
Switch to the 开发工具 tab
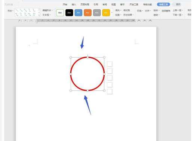[x=134, y=4]
